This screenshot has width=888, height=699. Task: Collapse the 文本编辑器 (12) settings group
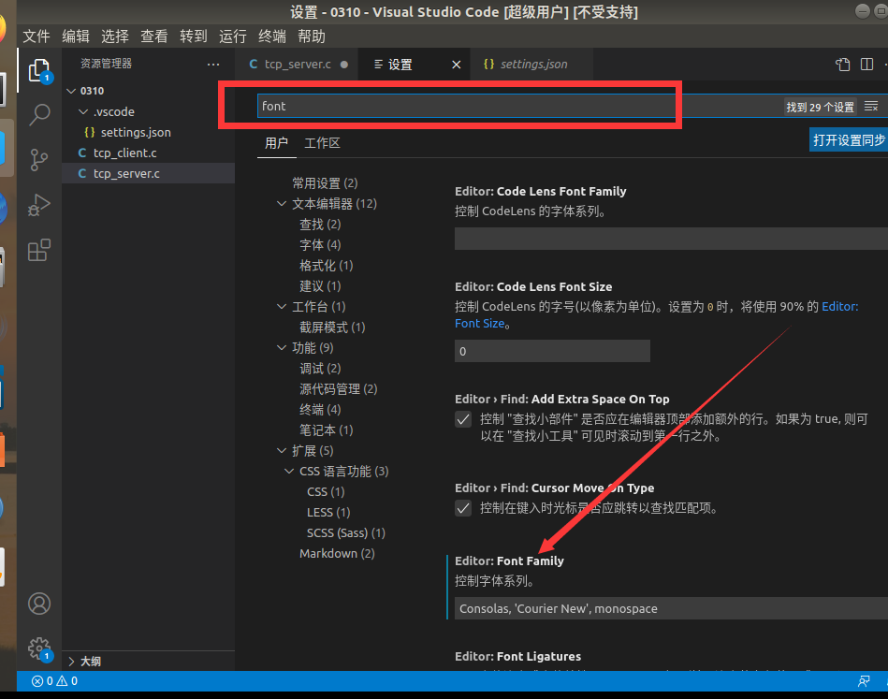282,203
